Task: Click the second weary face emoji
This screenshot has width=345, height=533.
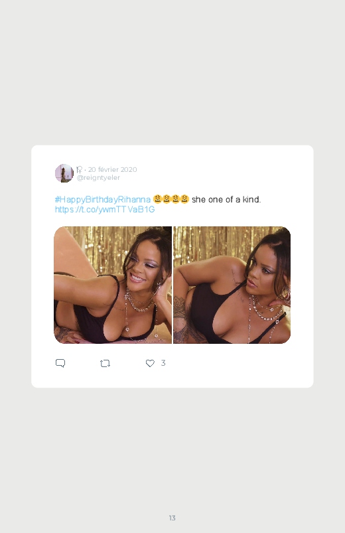Action: tap(167, 199)
